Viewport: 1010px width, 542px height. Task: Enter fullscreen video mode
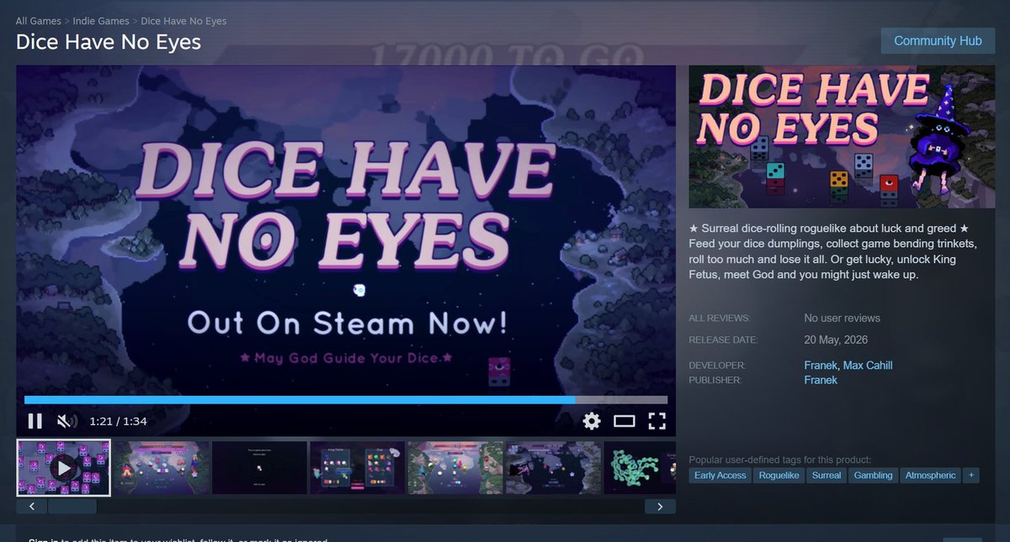coord(656,421)
